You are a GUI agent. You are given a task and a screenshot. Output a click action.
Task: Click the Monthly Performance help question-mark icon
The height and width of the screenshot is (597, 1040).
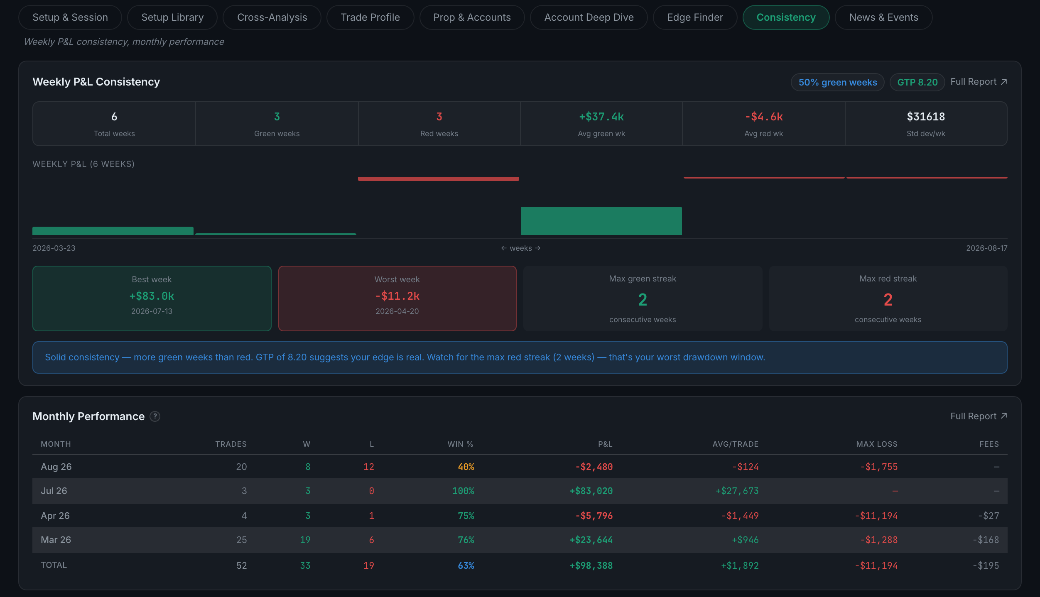(155, 416)
